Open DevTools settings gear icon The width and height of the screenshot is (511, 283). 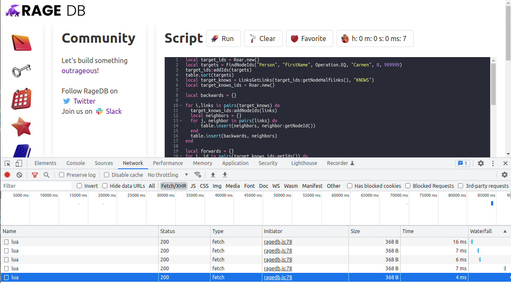[481, 163]
